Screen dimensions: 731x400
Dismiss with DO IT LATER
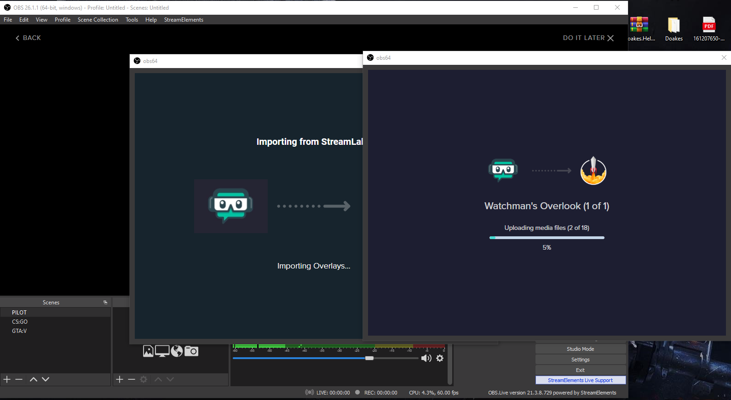coord(588,38)
